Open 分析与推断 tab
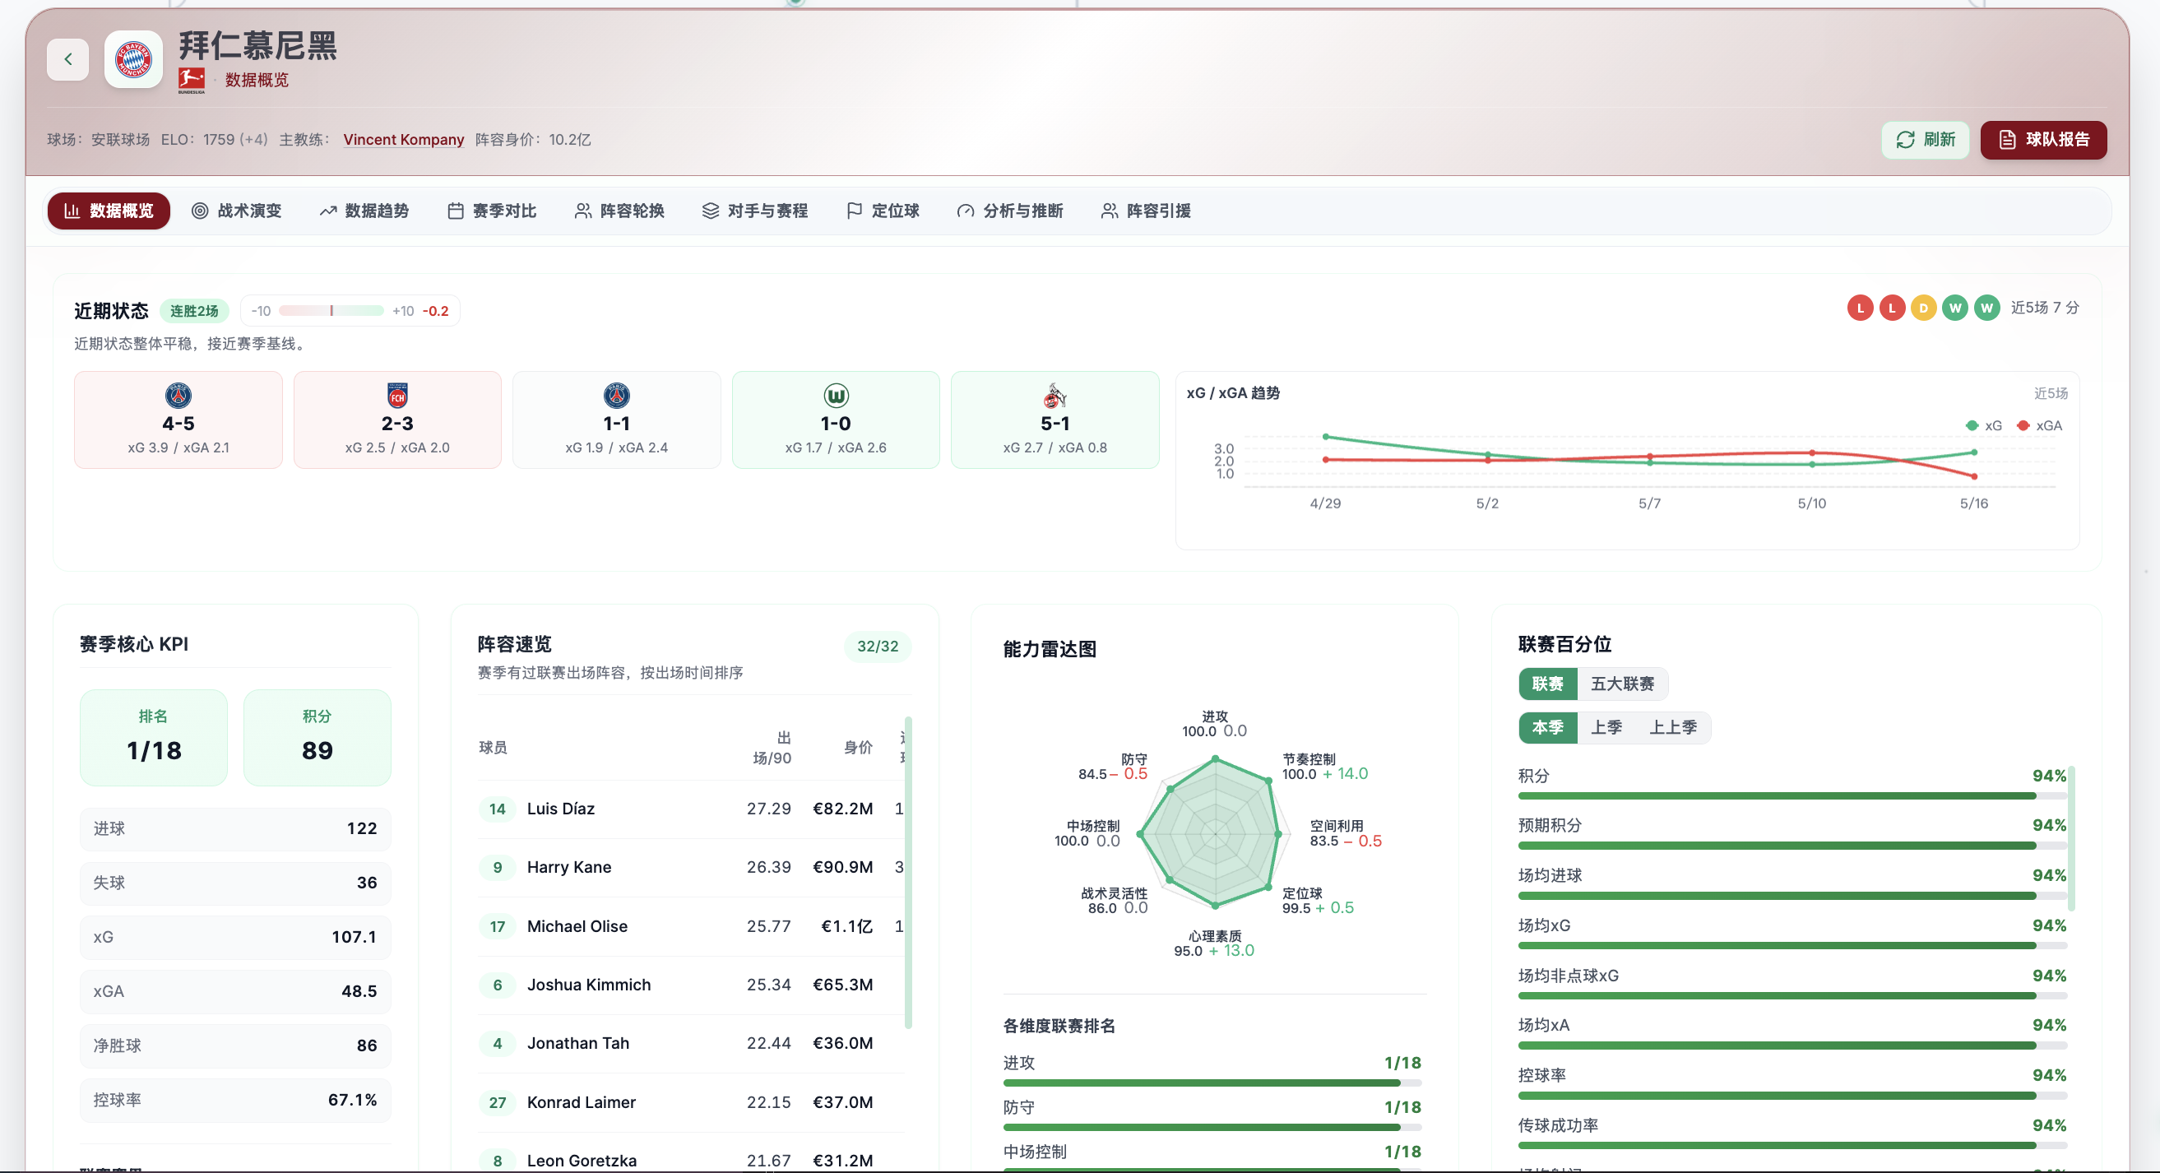Viewport: 2160px width, 1173px height. tap(1009, 211)
